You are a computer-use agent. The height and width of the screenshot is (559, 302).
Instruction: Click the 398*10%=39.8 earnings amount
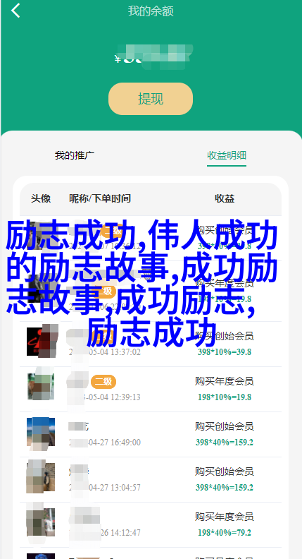tap(225, 352)
